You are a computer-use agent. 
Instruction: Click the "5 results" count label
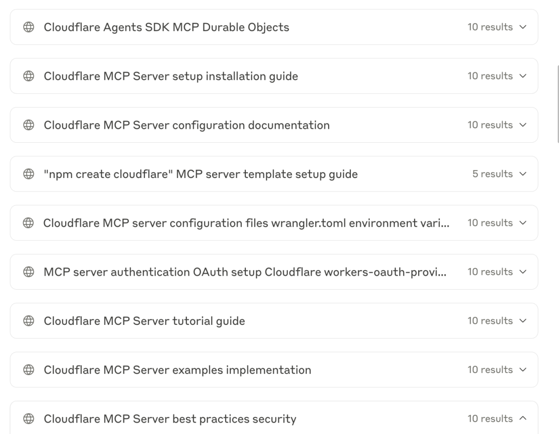click(492, 174)
